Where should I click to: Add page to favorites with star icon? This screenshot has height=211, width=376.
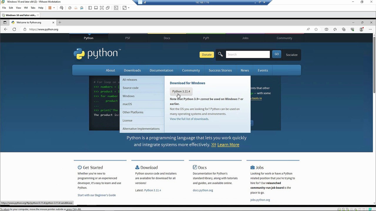tap(316, 29)
